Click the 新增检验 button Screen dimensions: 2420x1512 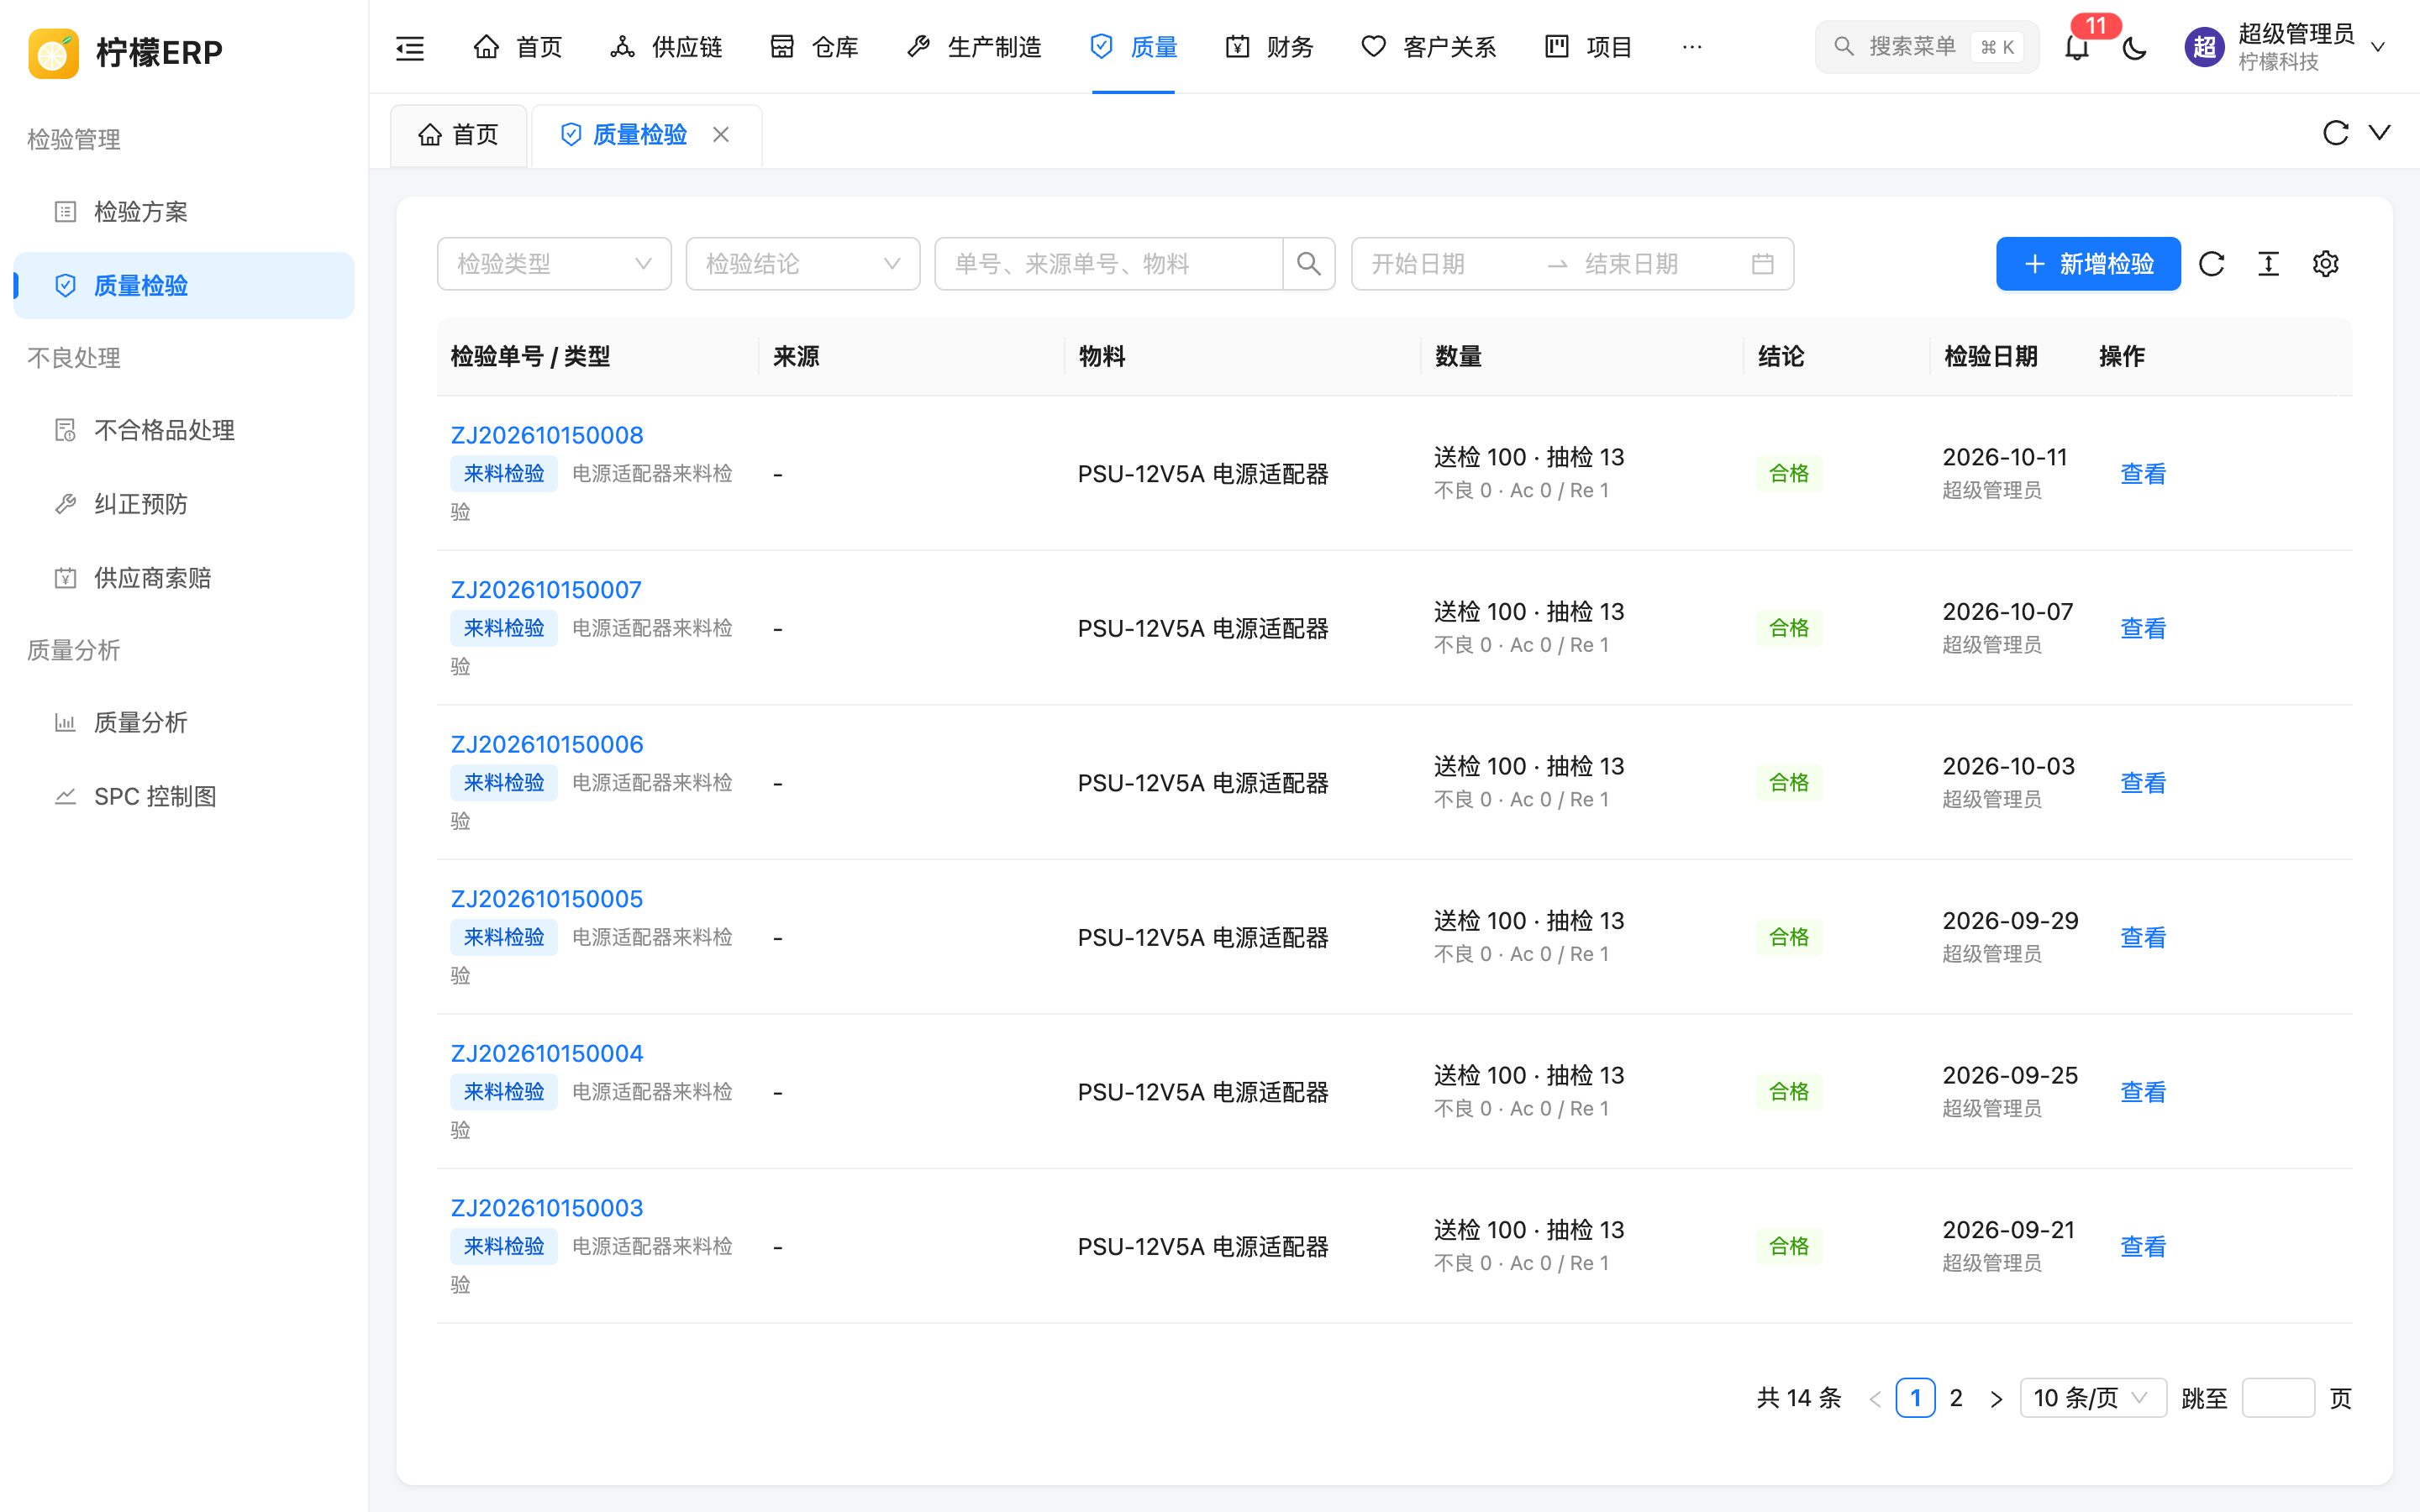coord(2088,264)
